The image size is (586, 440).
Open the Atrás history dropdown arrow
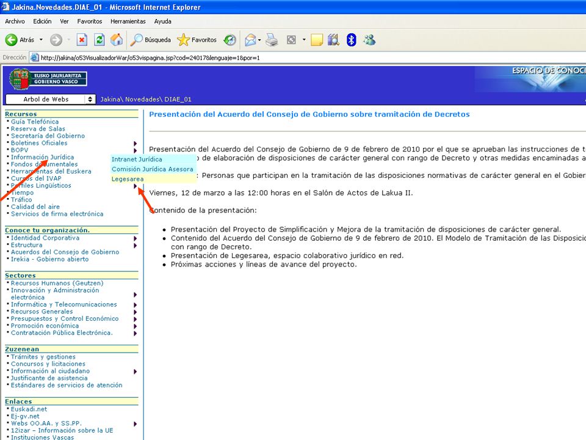point(41,40)
